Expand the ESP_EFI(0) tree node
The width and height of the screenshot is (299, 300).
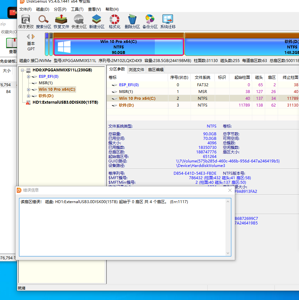28,77
